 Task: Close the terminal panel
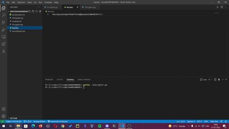(x=226, y=80)
